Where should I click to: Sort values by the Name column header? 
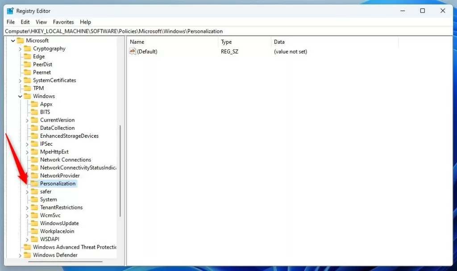173,41
